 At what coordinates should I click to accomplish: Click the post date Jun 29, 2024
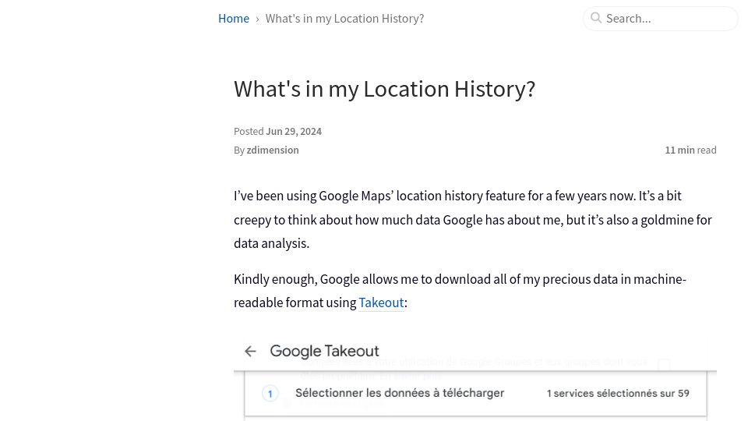294,131
